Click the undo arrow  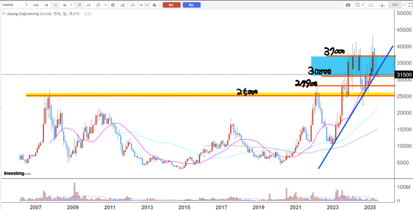click(141, 5)
